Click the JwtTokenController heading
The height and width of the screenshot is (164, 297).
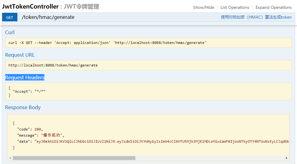click(x=30, y=6)
